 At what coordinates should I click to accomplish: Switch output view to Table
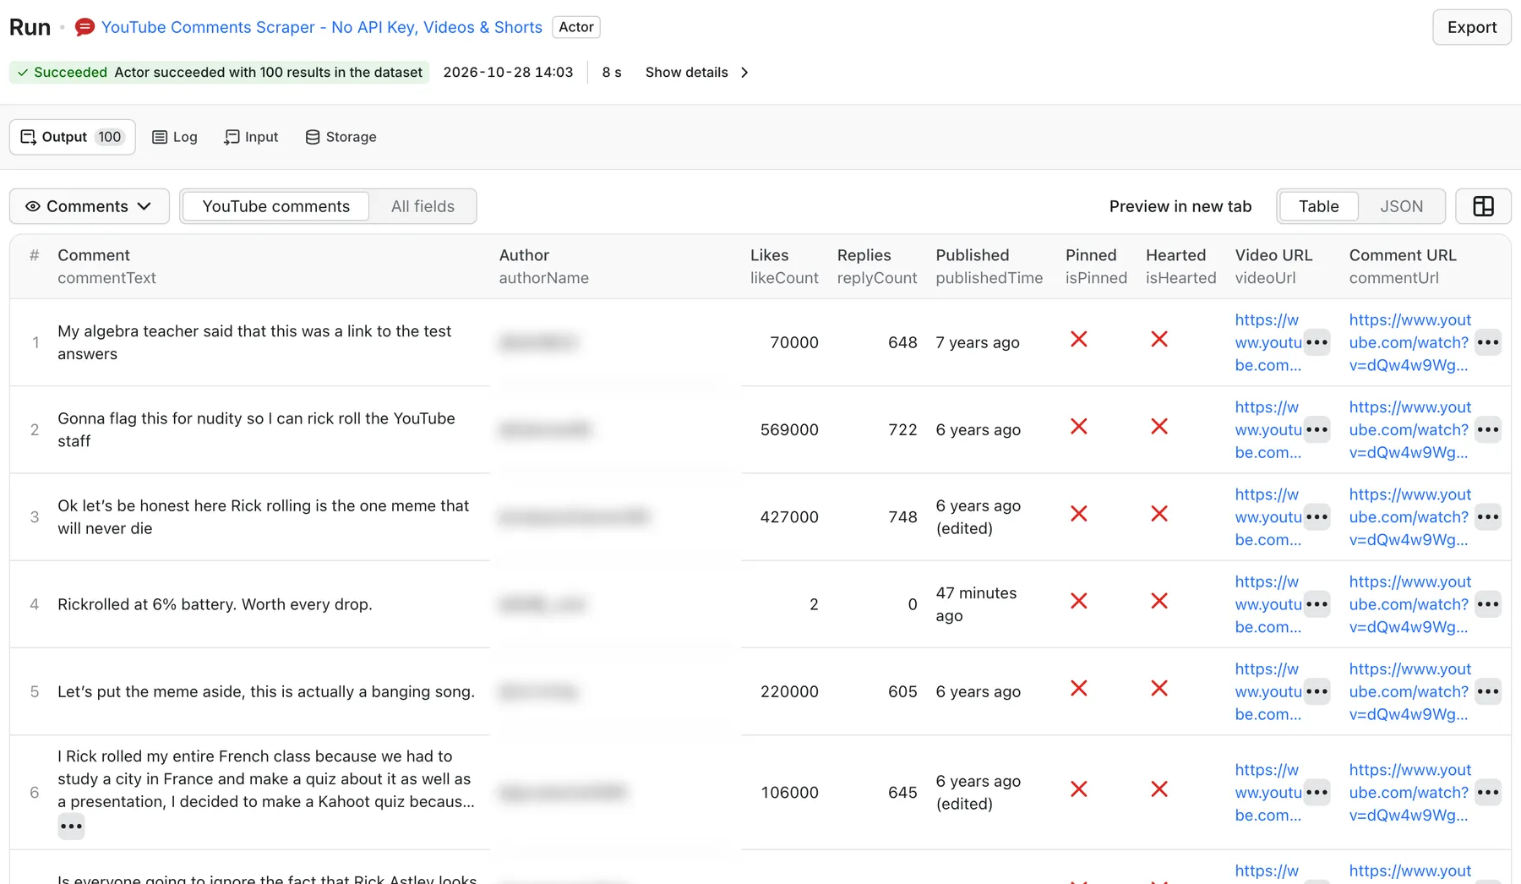point(1318,206)
